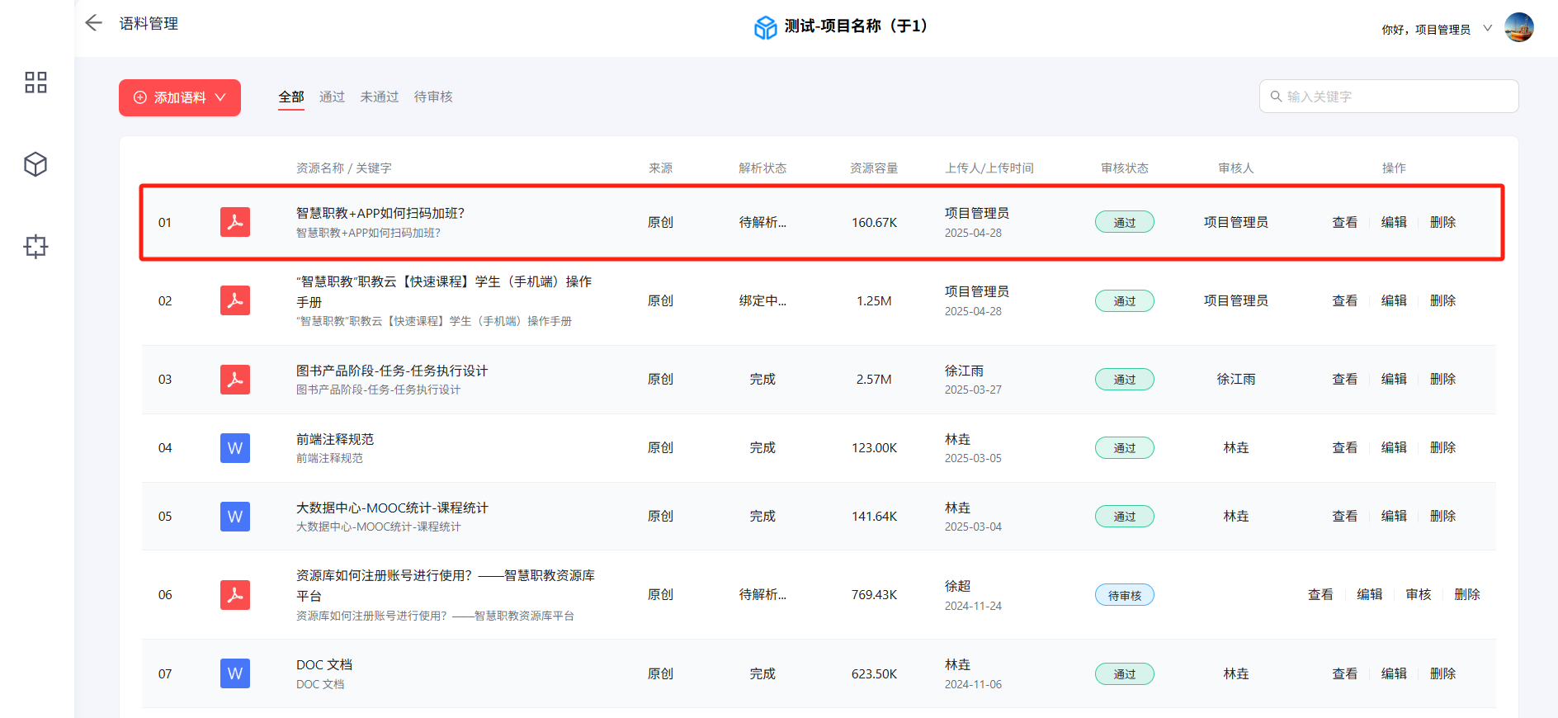Select the cube icon in left sidebar

point(35,164)
